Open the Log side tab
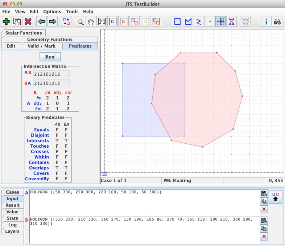The height and width of the screenshot is (246, 285). click(13, 225)
